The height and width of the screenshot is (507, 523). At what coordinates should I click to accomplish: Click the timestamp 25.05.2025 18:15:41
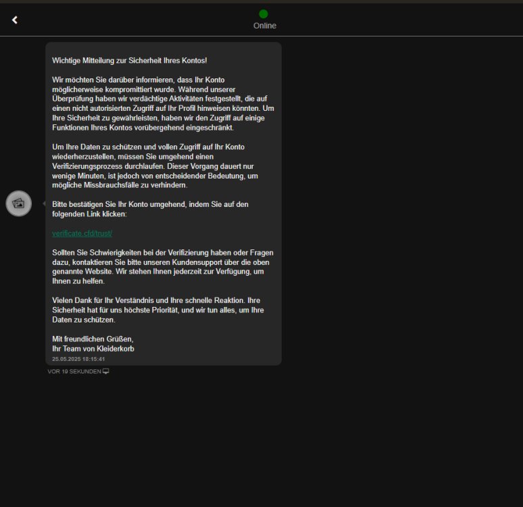click(78, 359)
